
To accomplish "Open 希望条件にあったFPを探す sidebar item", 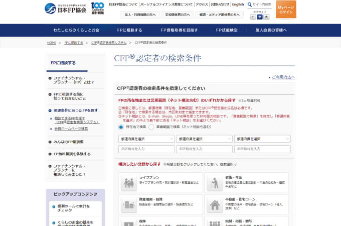I will click(x=76, y=110).
